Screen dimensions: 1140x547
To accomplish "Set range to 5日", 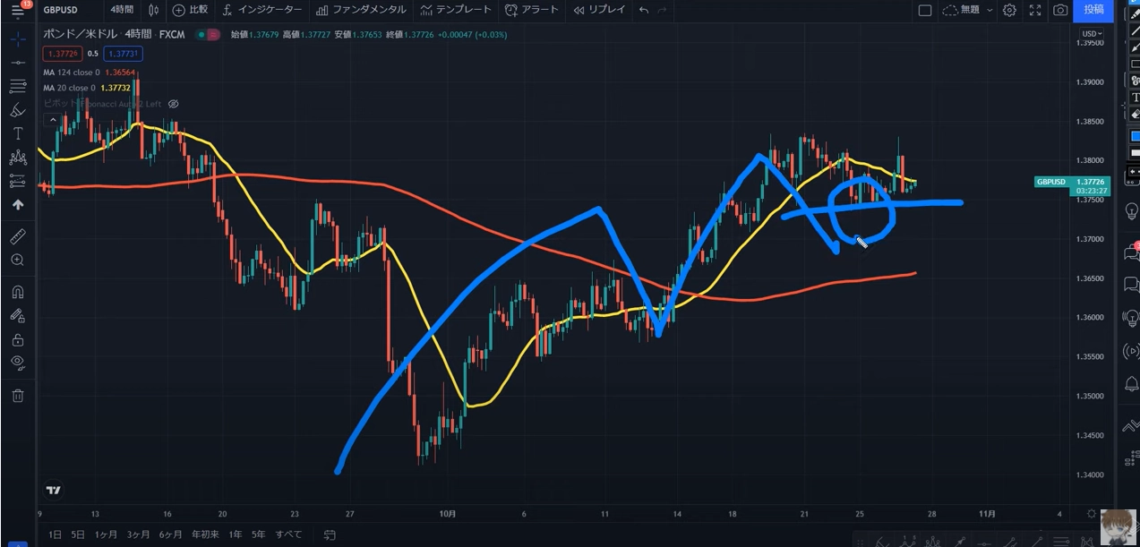I will click(x=79, y=534).
